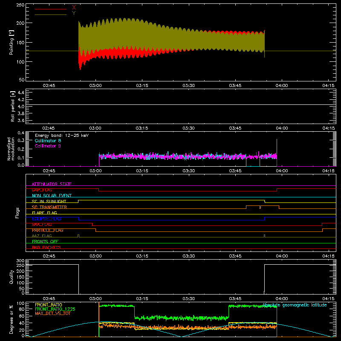Click the magenta Collimator 9 legend entry
Screen dimensions: 341x341
[x=48, y=146]
